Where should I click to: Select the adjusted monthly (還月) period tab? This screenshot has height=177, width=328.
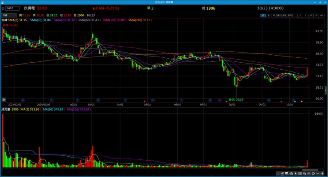point(289,15)
